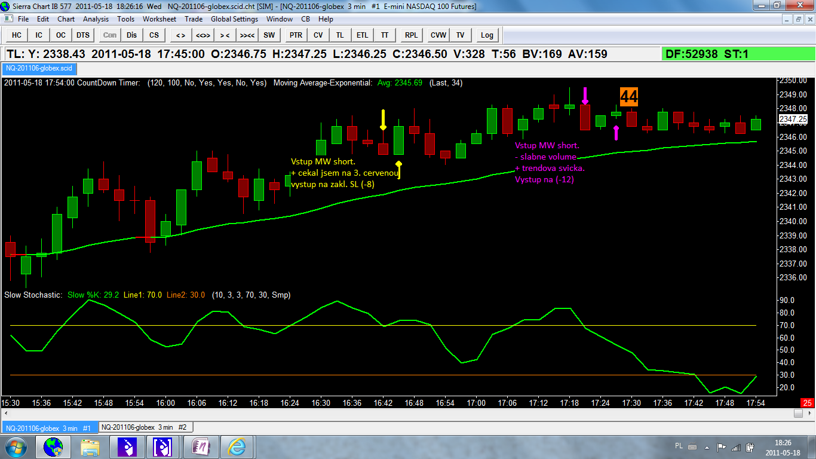This screenshot has width=816, height=459.
Task: Click the Dis disconnect button
Action: 132,35
